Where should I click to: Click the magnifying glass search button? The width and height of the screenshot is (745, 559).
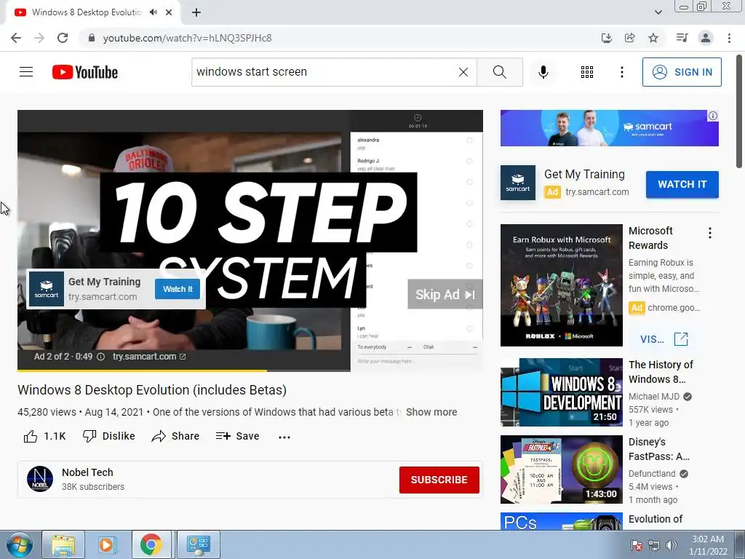click(499, 72)
